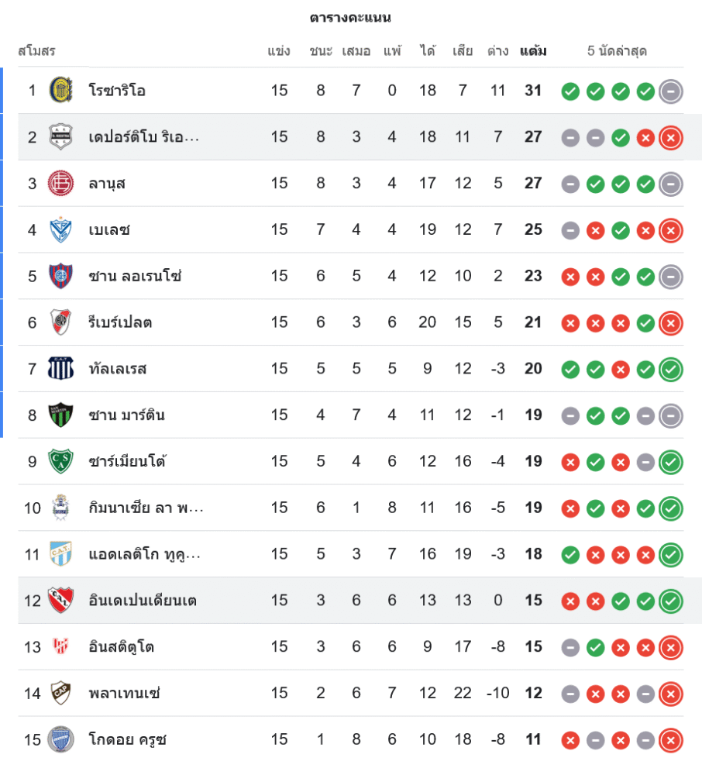Click the แข่ง matches played column header
Viewport: 702px width, 775px height.
[x=279, y=51]
